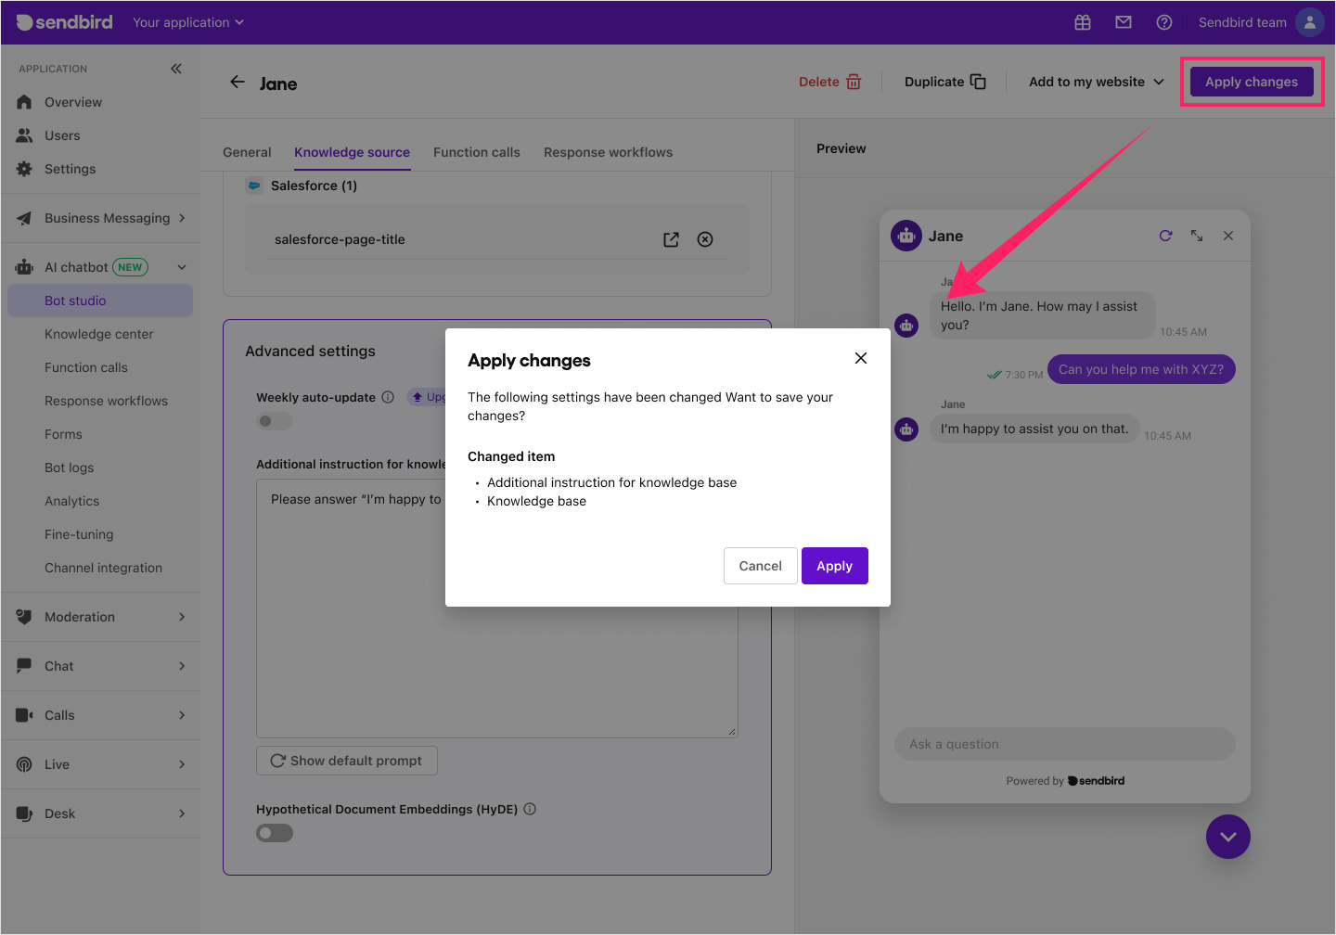Viewport: 1336px width, 935px height.
Task: Confirm with the Apply button in dialog
Action: (x=835, y=566)
